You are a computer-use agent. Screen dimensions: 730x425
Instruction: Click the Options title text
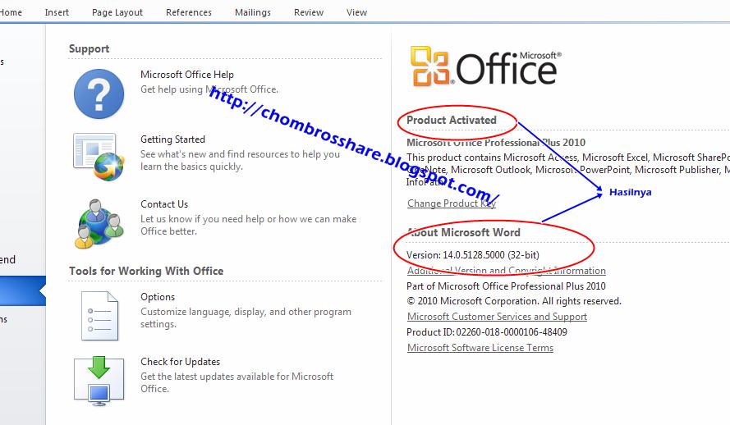pyautogui.click(x=158, y=297)
